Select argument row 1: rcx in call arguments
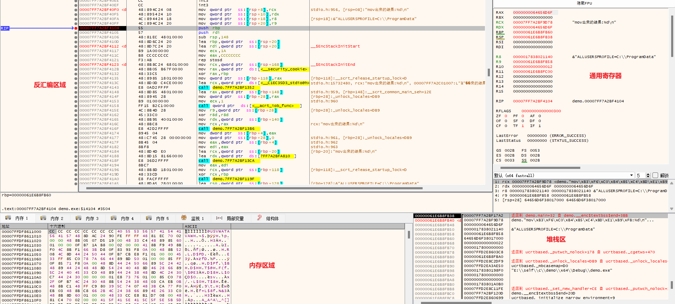675x304 pixels. click(581, 182)
